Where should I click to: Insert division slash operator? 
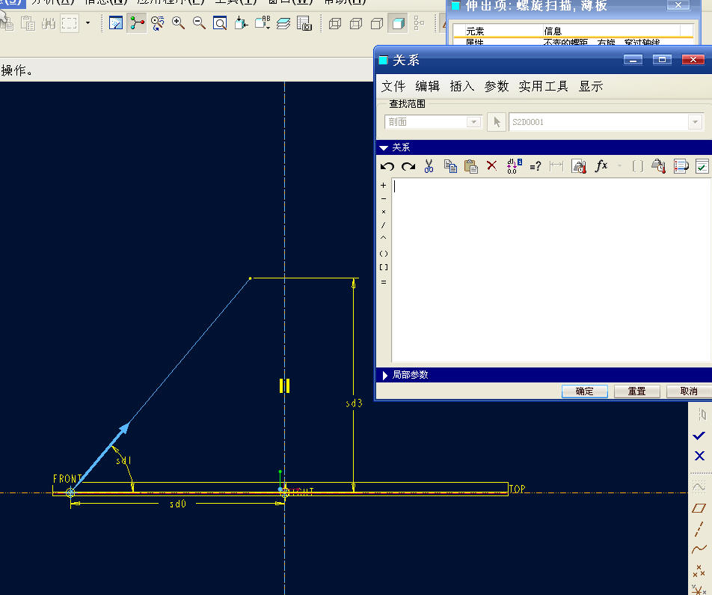coord(384,225)
